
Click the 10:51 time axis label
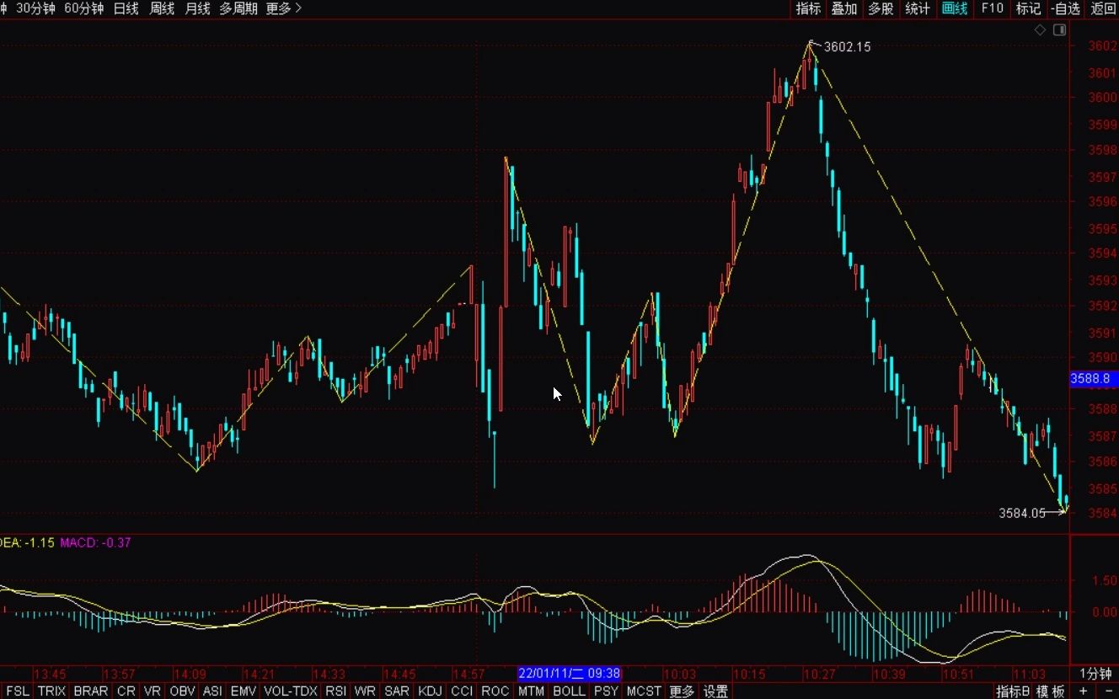click(x=959, y=675)
